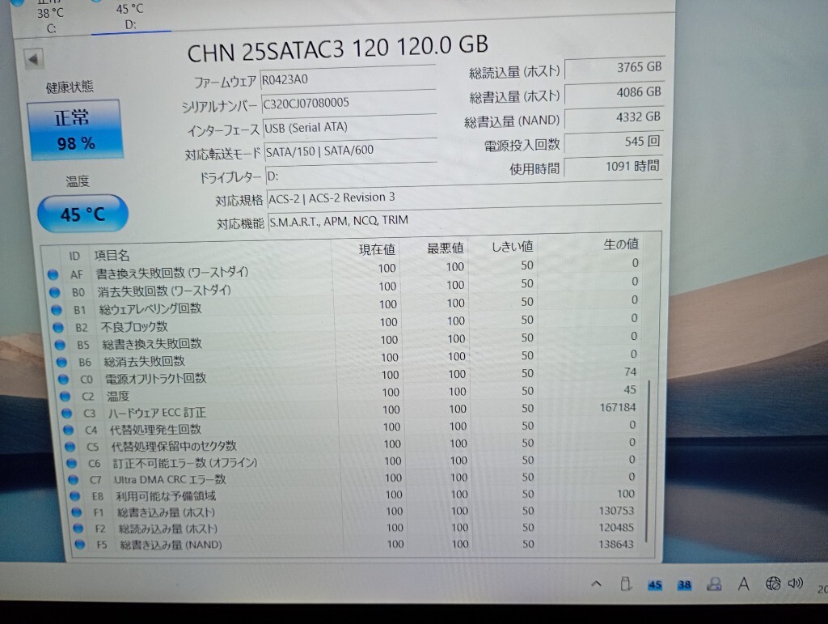This screenshot has width=828, height=624.
Task: Click the 項目名 column header
Action: click(112, 256)
